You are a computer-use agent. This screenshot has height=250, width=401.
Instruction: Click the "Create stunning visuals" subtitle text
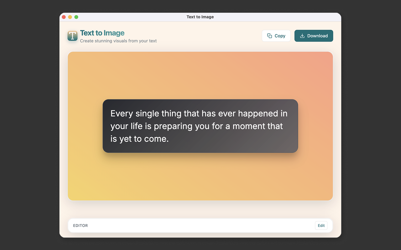[118, 41]
